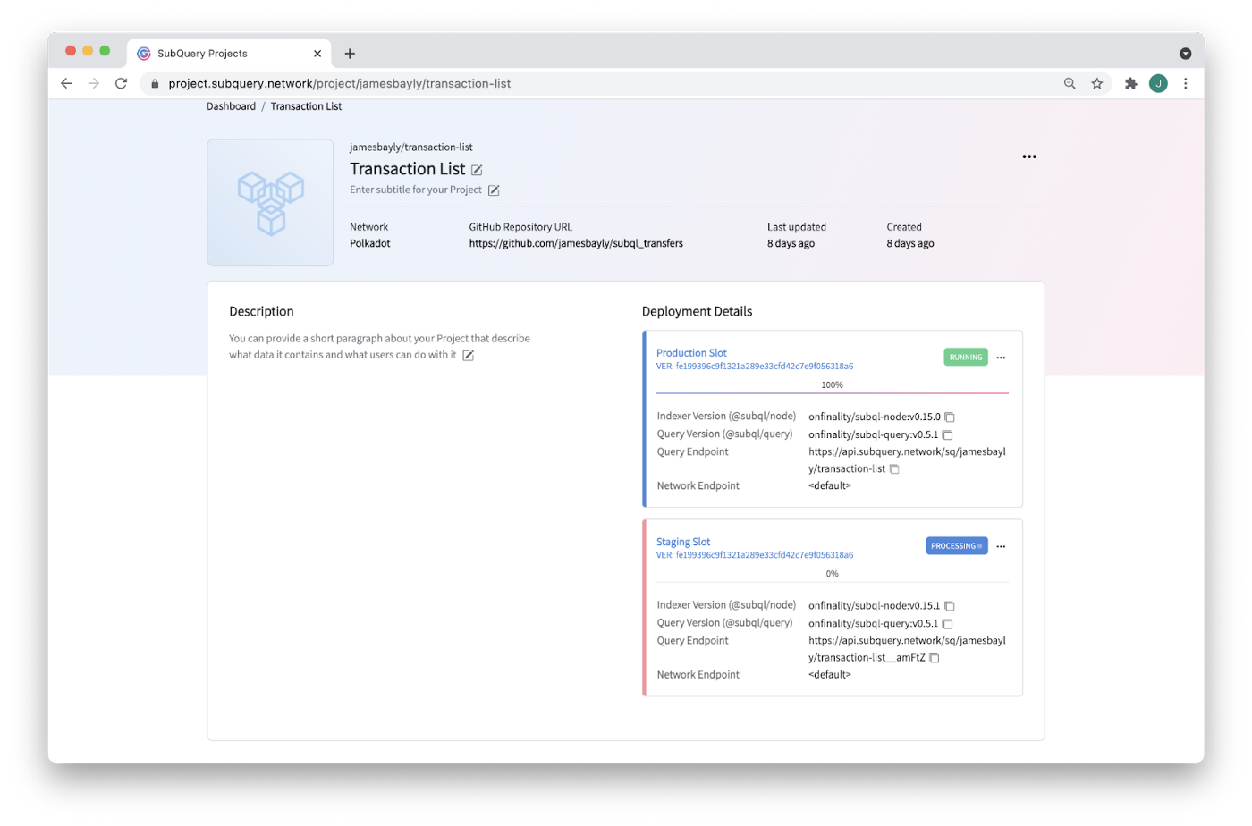Select the SubQuery Projects browser tab
Image resolution: width=1252 pixels, height=826 pixels.
coord(229,54)
